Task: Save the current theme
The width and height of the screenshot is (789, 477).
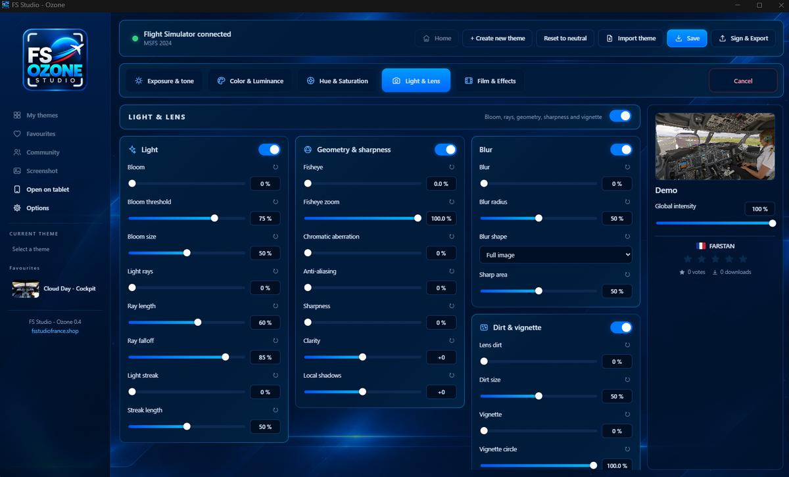Action: (687, 38)
